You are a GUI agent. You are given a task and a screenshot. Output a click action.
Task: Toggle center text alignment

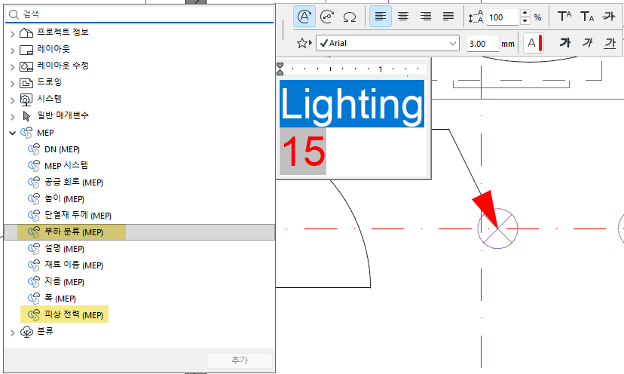pos(403,17)
